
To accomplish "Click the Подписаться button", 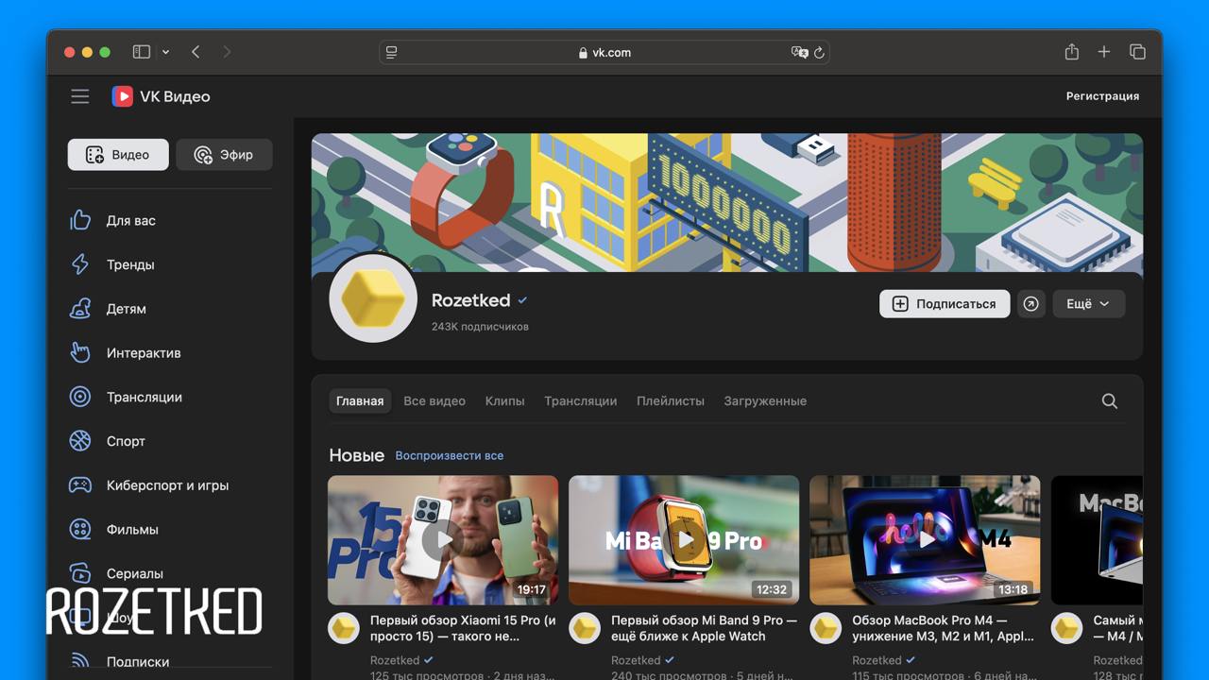I will click(945, 304).
